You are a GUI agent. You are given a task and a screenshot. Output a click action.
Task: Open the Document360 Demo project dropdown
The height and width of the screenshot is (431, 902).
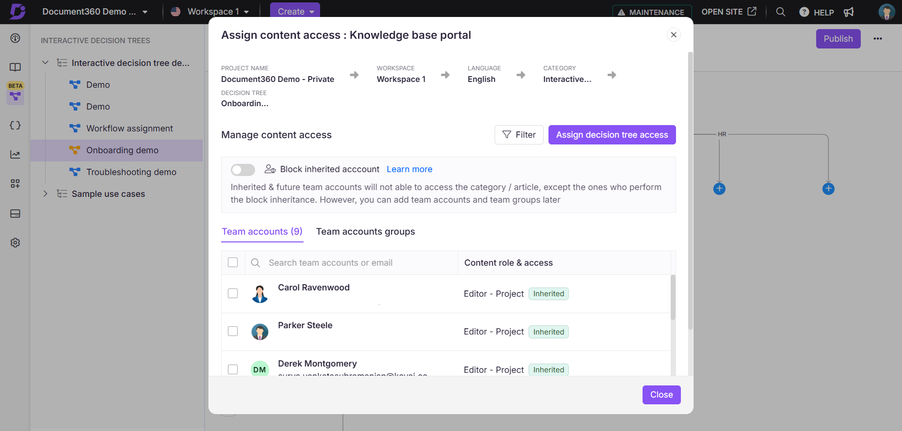pyautogui.click(x=95, y=12)
